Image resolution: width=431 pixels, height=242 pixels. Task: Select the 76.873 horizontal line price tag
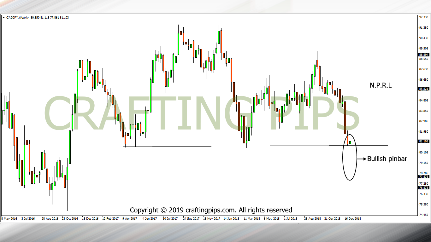click(x=424, y=187)
